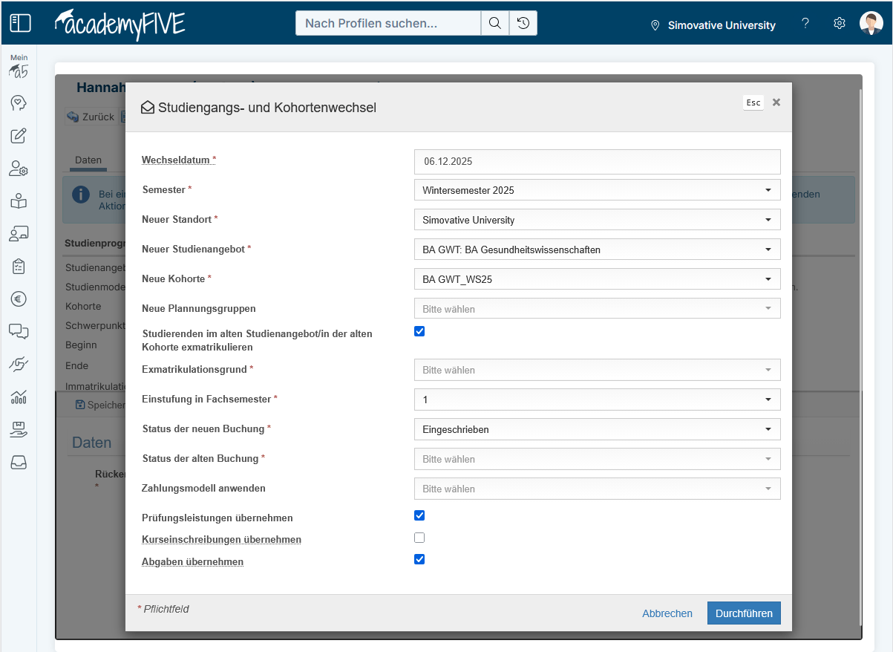Open the search history clock icon
Screen dimensions: 893x652
point(523,23)
